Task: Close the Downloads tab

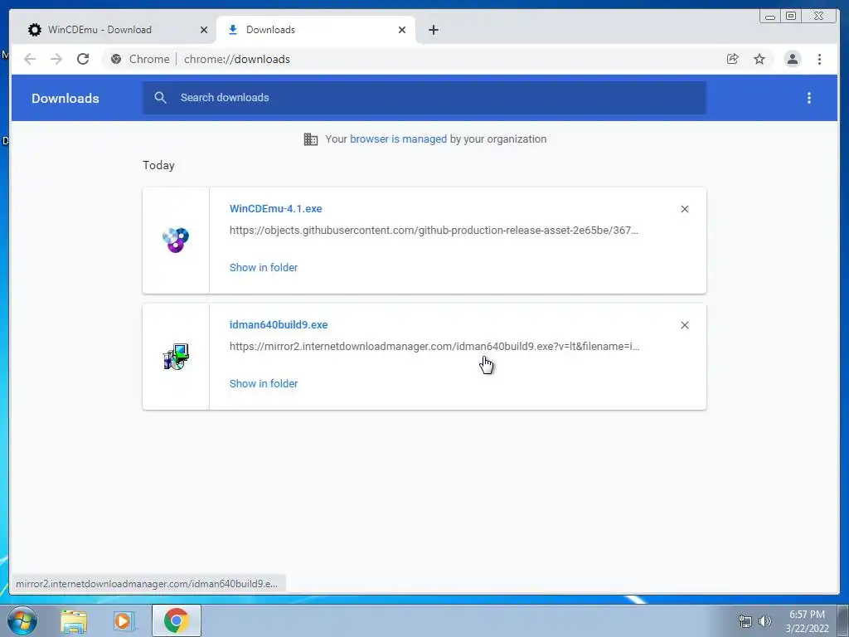Action: (x=402, y=30)
